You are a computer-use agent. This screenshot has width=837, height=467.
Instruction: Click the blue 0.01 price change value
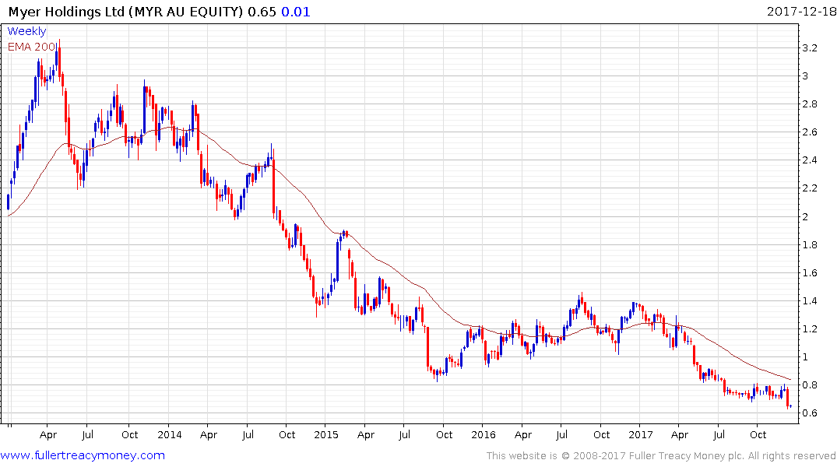[x=296, y=12]
